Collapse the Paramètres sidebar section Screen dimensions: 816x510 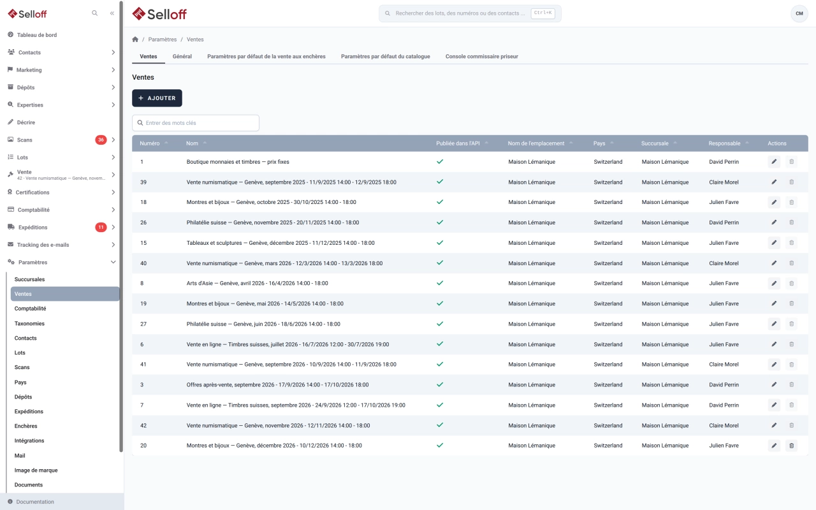(x=61, y=262)
